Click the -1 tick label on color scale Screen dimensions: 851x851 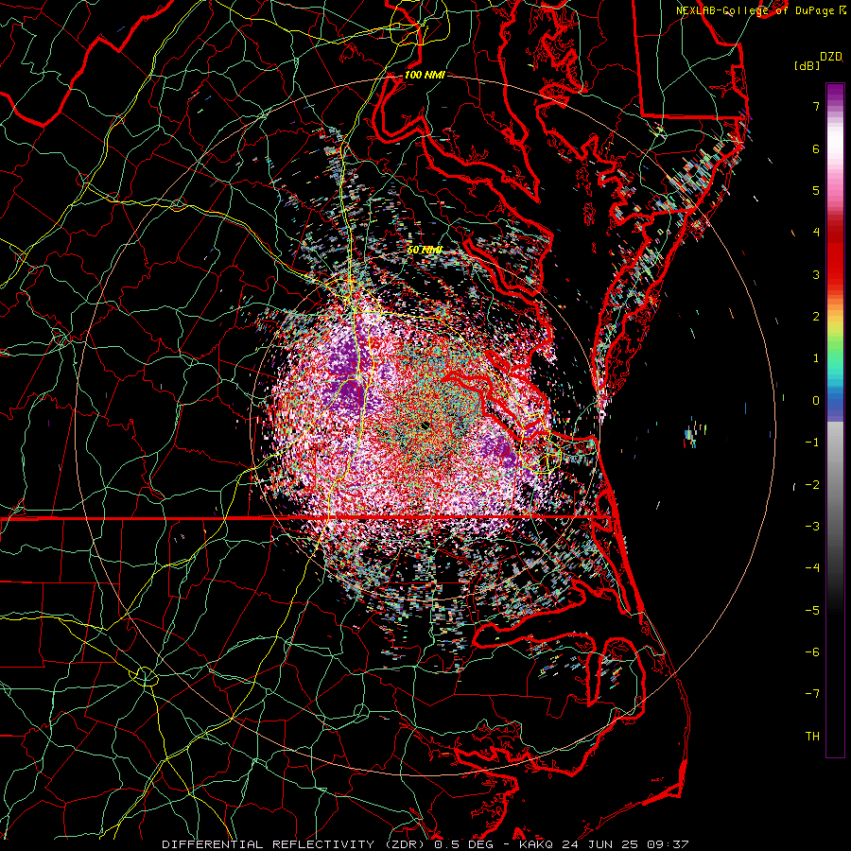pos(812,443)
